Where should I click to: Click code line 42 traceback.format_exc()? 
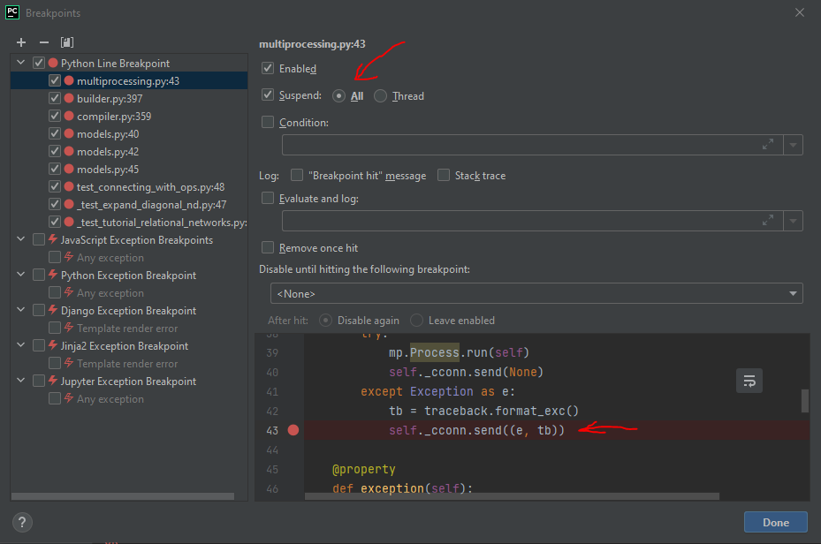tap(483, 412)
